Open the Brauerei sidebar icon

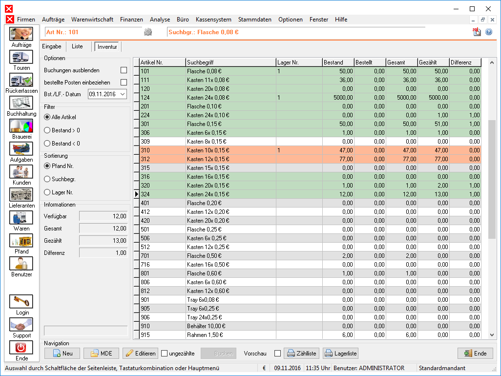click(21, 126)
